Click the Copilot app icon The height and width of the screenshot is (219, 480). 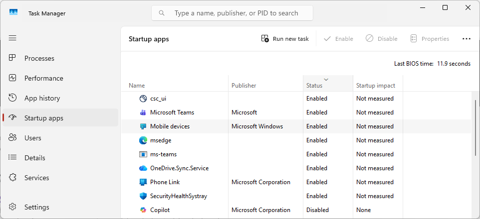(143, 210)
